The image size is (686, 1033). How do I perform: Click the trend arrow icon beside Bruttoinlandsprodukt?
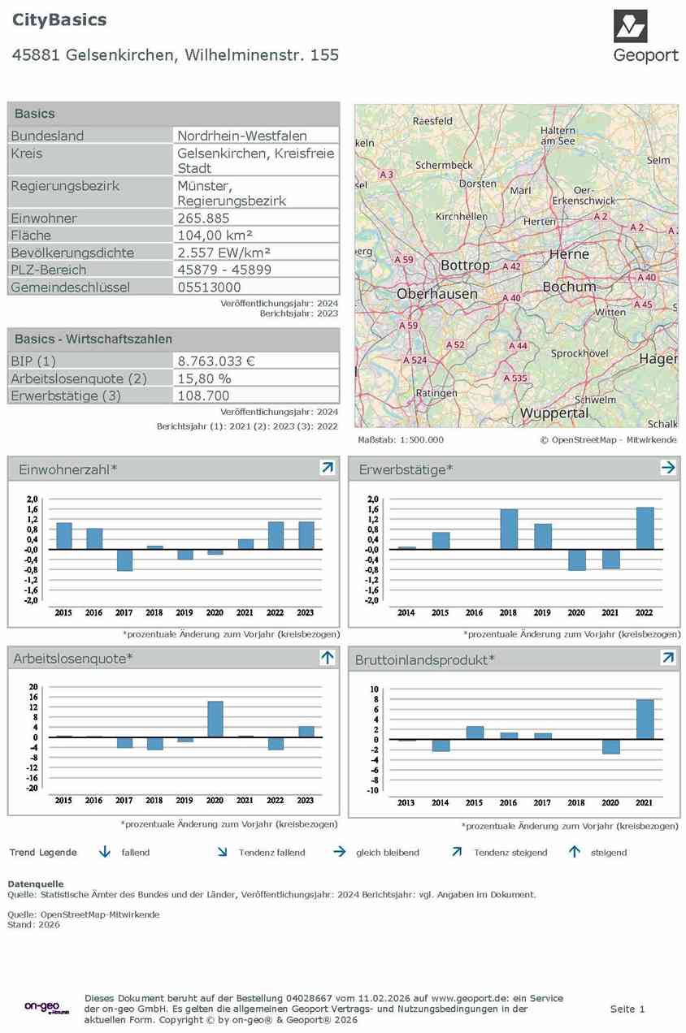click(x=667, y=658)
